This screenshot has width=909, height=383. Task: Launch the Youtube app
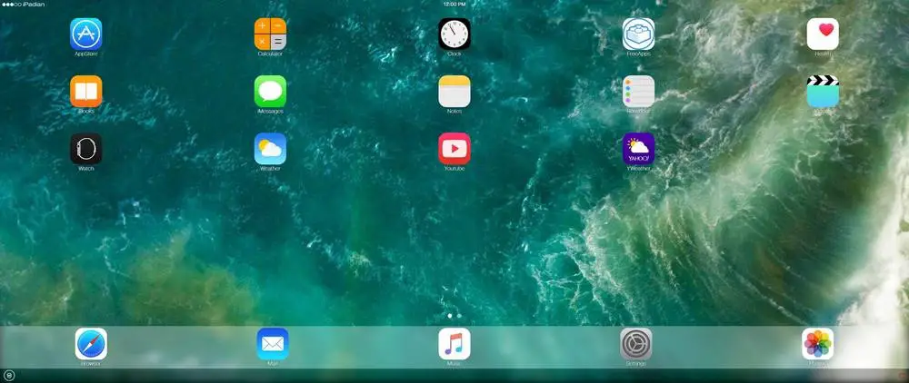click(454, 149)
